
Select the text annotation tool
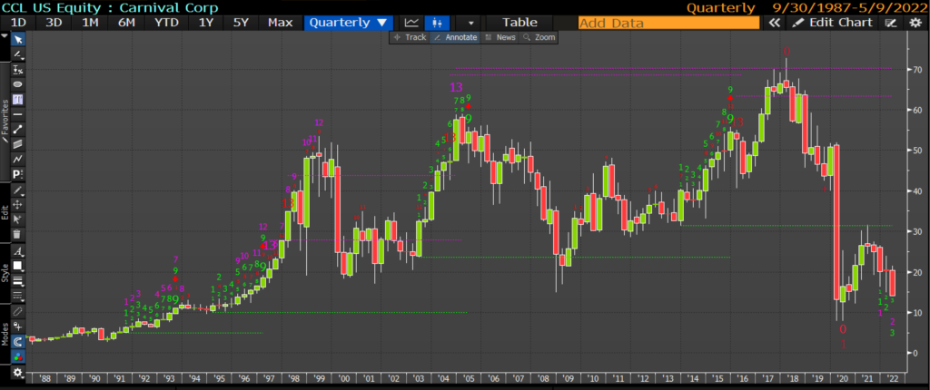[18, 99]
